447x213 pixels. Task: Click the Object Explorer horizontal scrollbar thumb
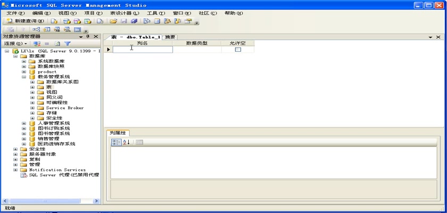pyautogui.click(x=45, y=201)
